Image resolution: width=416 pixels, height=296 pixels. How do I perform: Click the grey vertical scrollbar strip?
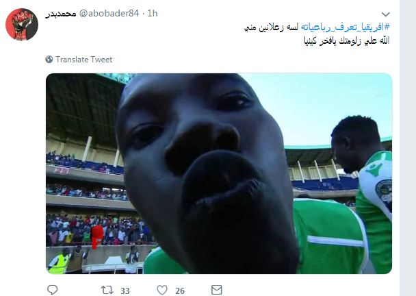408,148
